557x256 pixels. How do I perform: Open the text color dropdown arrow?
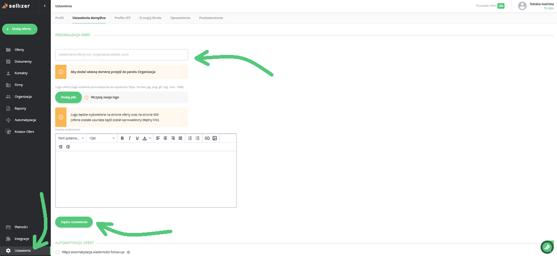(x=150, y=138)
